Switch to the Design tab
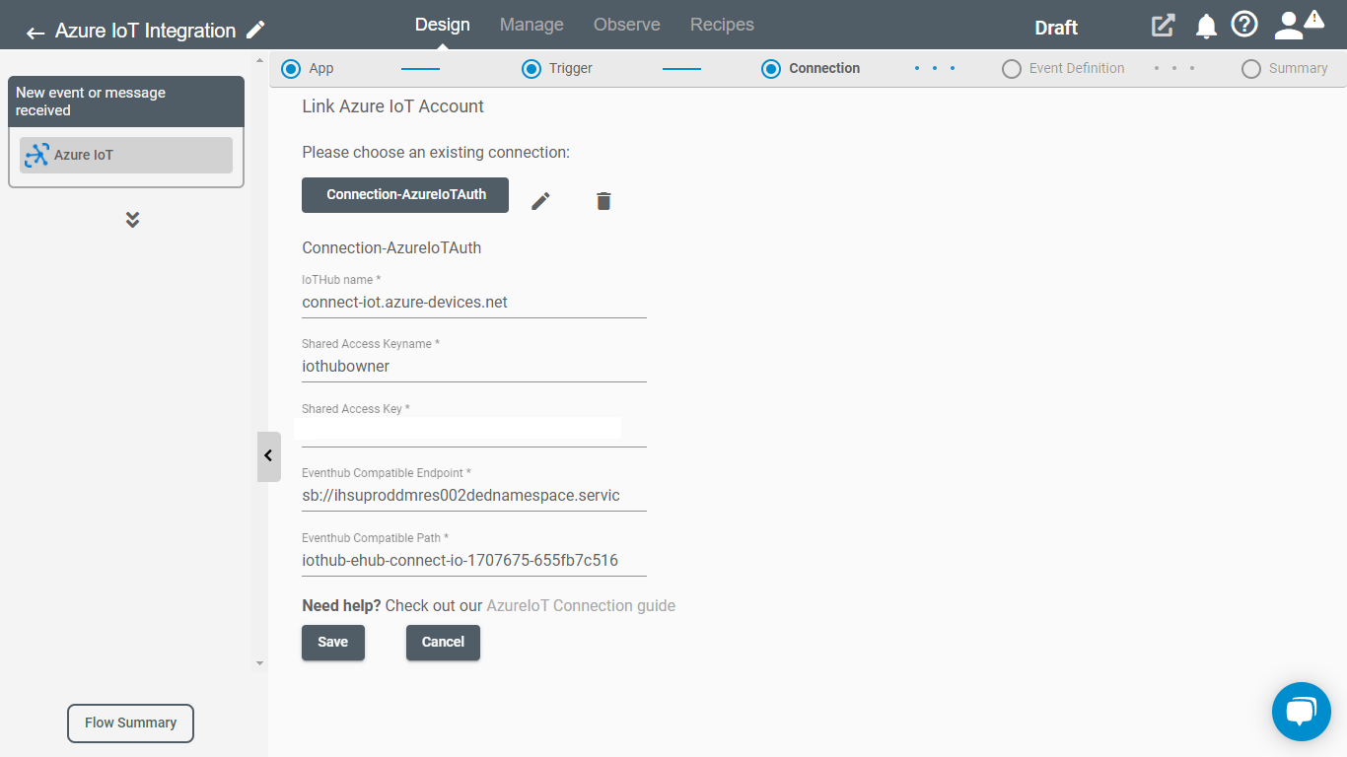Screen dimensions: 1347x757 point(443,25)
